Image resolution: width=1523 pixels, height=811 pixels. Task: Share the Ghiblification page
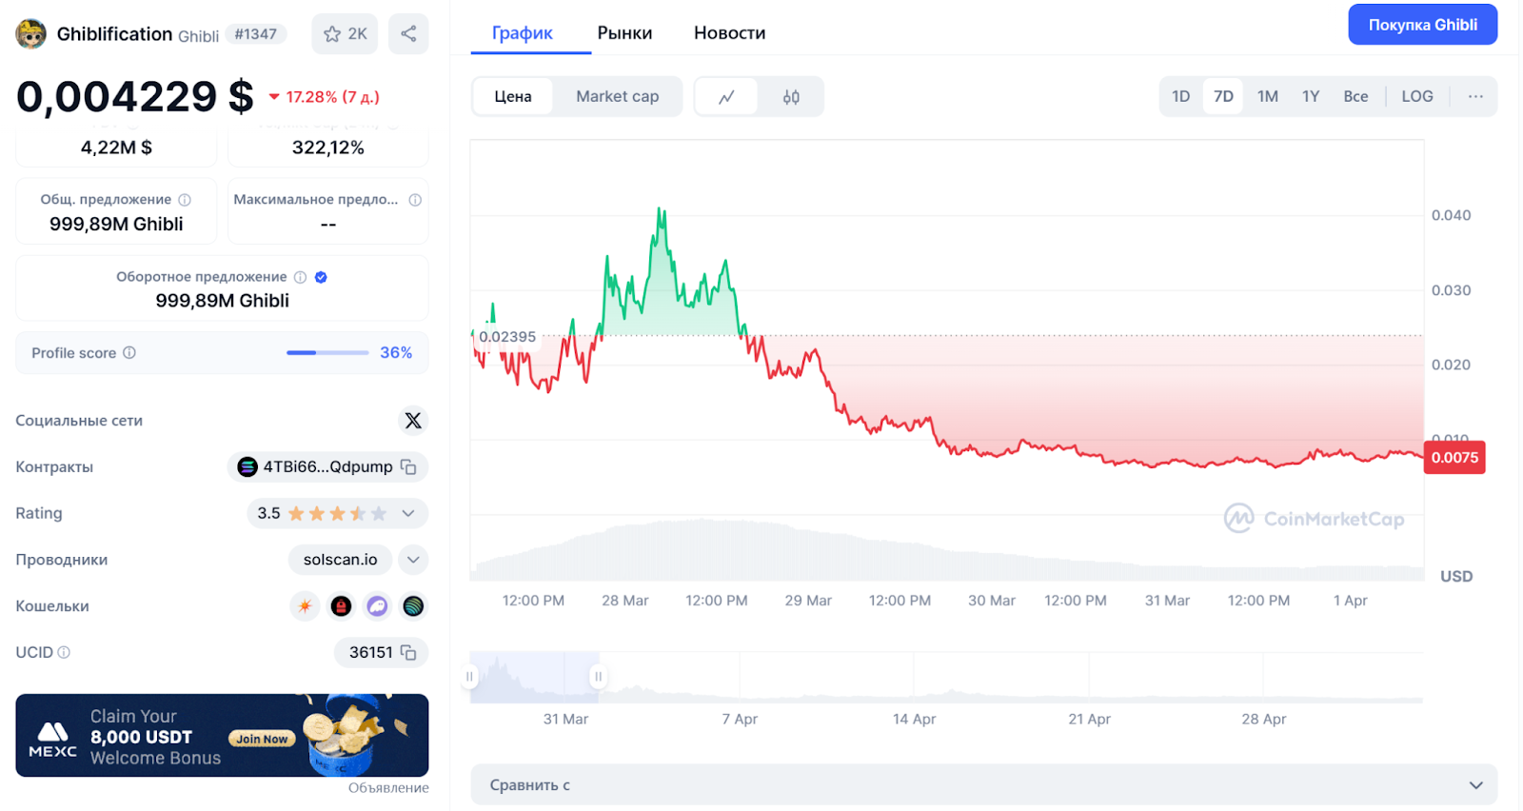click(x=408, y=34)
